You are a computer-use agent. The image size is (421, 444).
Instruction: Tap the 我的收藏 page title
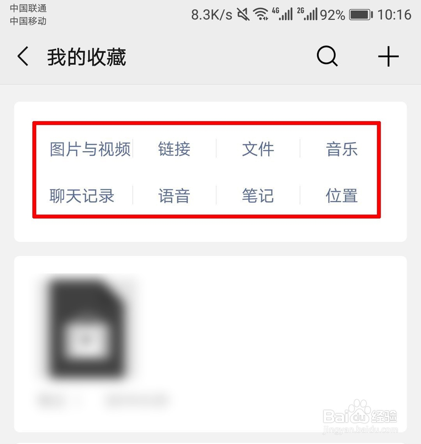click(x=87, y=57)
